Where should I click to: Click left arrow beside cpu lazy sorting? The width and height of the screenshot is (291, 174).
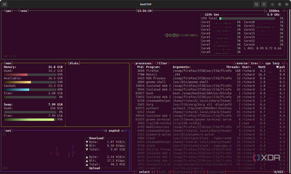(x=263, y=63)
